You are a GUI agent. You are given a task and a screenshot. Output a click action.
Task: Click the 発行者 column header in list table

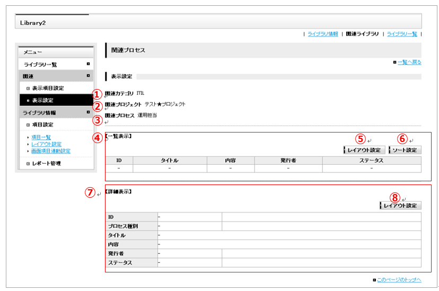tap(288, 160)
